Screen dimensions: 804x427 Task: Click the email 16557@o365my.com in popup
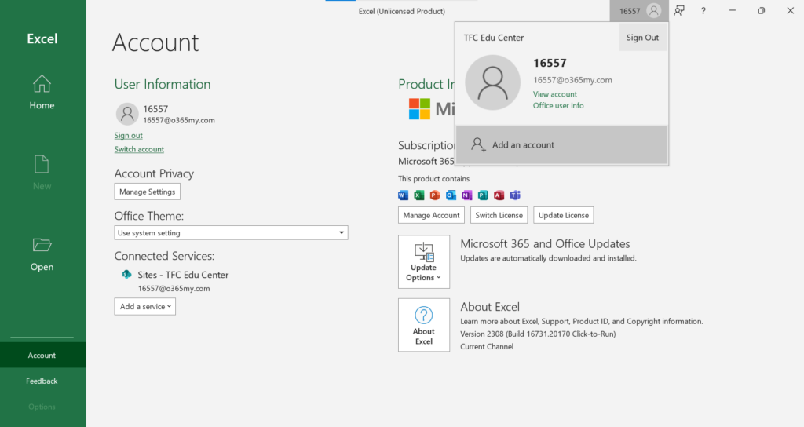[x=572, y=80]
